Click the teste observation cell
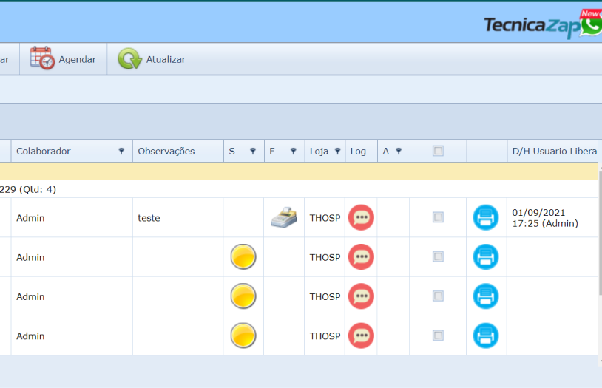 click(149, 218)
